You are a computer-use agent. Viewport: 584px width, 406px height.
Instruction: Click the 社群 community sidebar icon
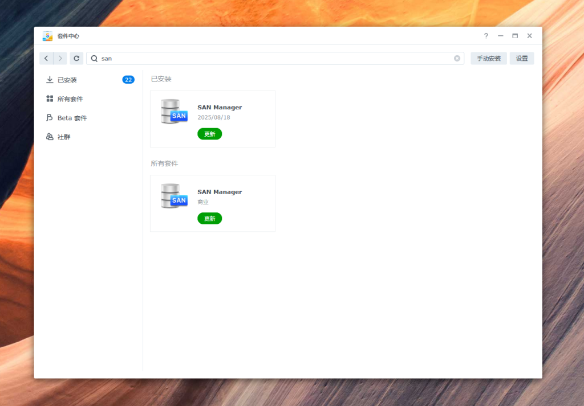pos(50,137)
